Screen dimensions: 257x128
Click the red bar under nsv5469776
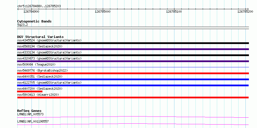tap(133, 73)
